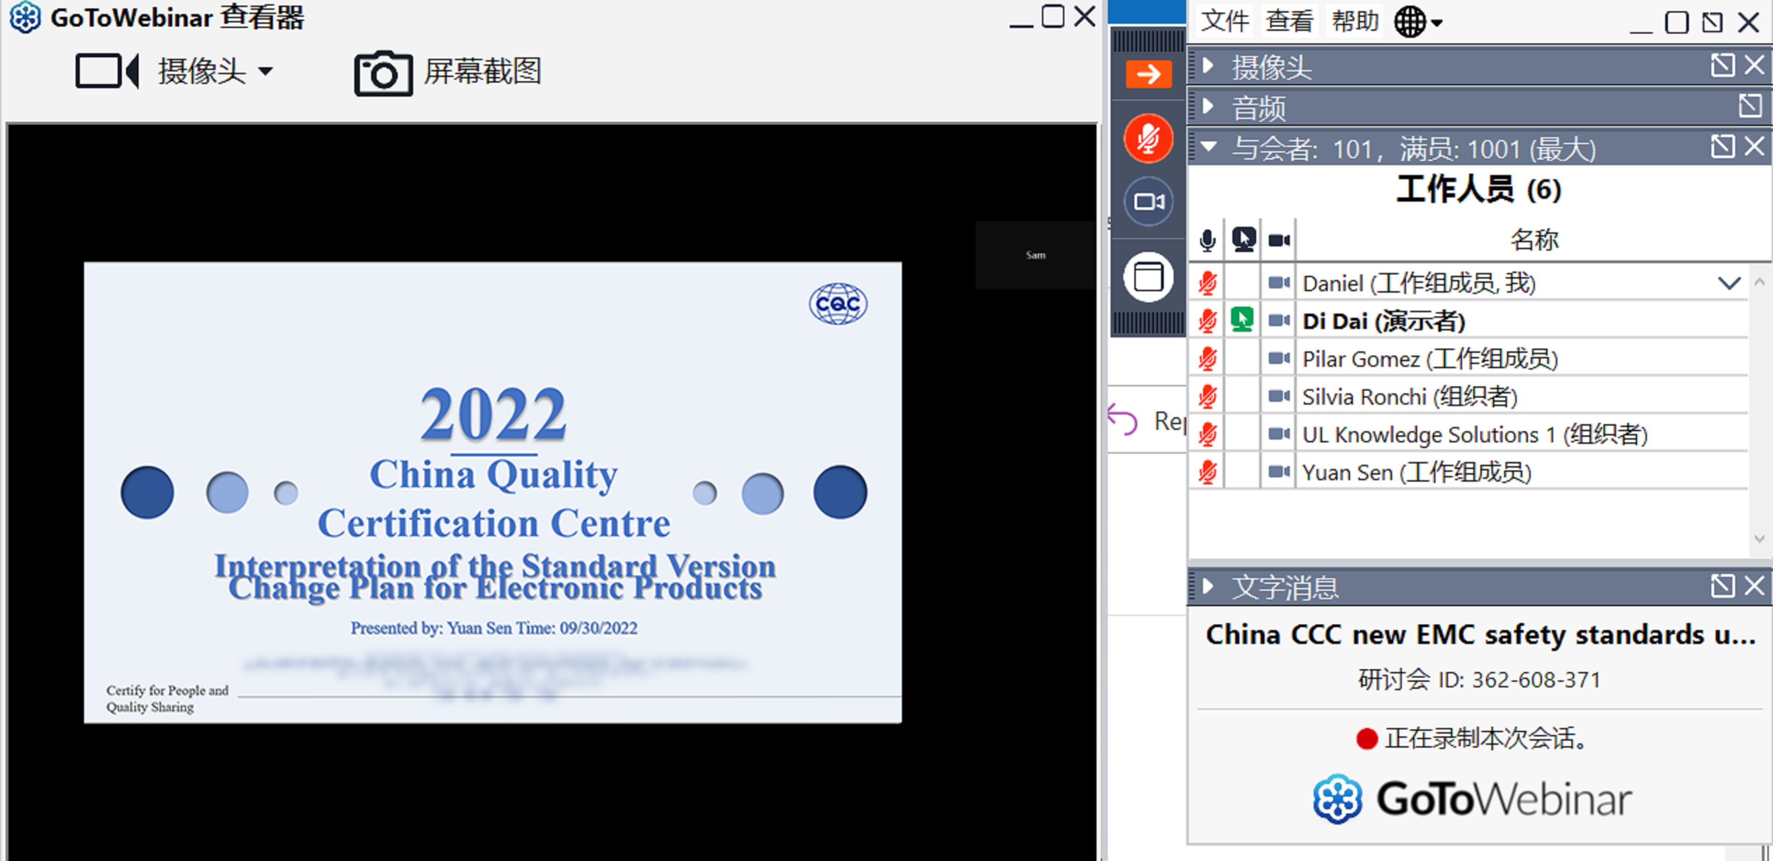Click the 研讨会 ID 362-608-371 text

pyautogui.click(x=1479, y=680)
